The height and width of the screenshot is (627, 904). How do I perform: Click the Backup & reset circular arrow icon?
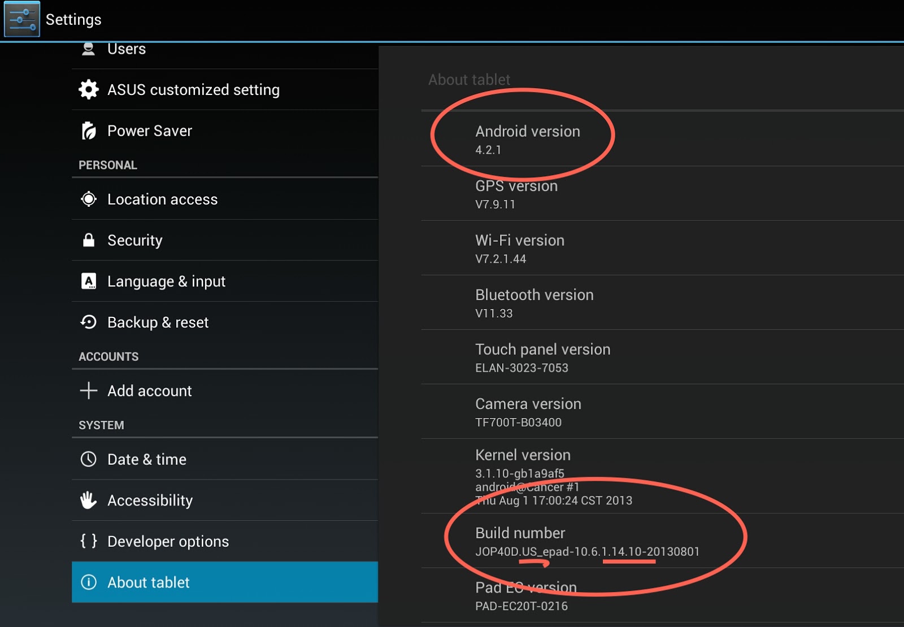click(89, 322)
